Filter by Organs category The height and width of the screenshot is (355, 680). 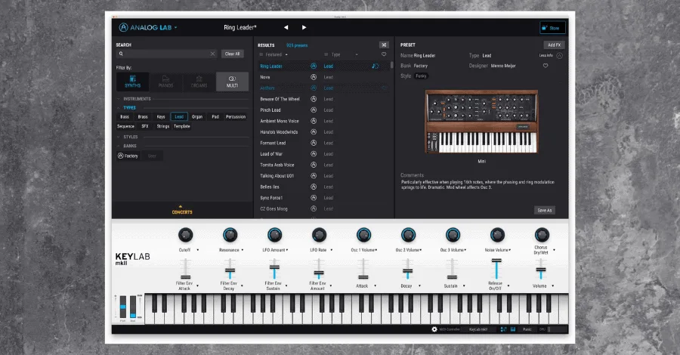pyautogui.click(x=199, y=82)
